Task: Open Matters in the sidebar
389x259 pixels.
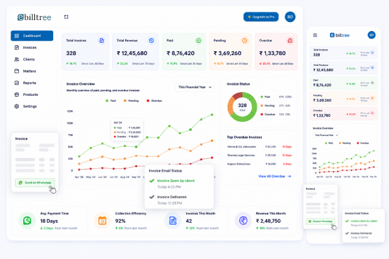Action: [x=29, y=71]
